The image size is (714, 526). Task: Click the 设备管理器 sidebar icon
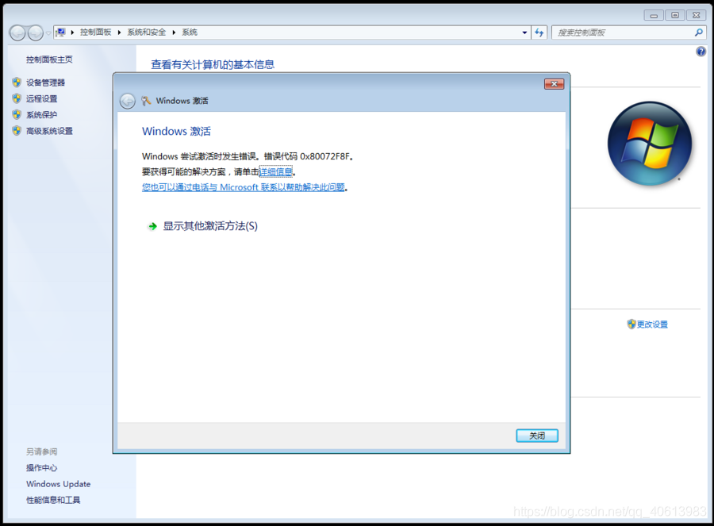(17, 82)
